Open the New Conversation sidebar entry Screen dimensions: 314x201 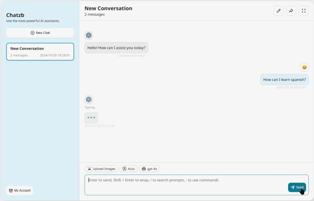tap(40, 52)
